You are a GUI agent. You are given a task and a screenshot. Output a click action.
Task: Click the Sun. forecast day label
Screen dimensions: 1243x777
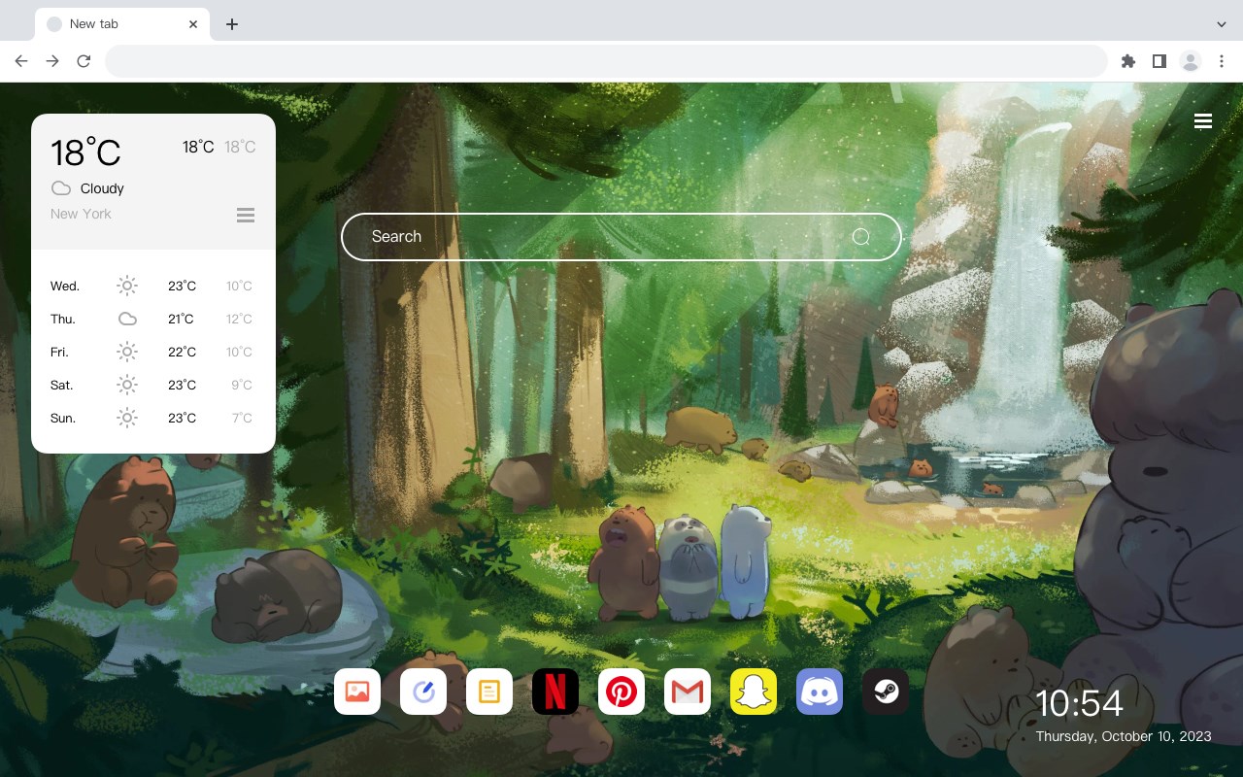63,418
